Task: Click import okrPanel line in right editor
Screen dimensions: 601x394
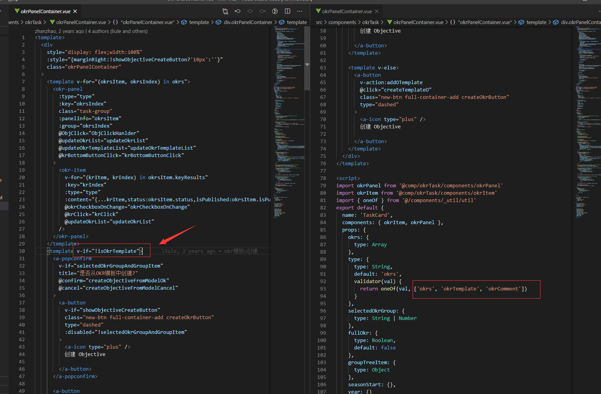Action: 420,185
